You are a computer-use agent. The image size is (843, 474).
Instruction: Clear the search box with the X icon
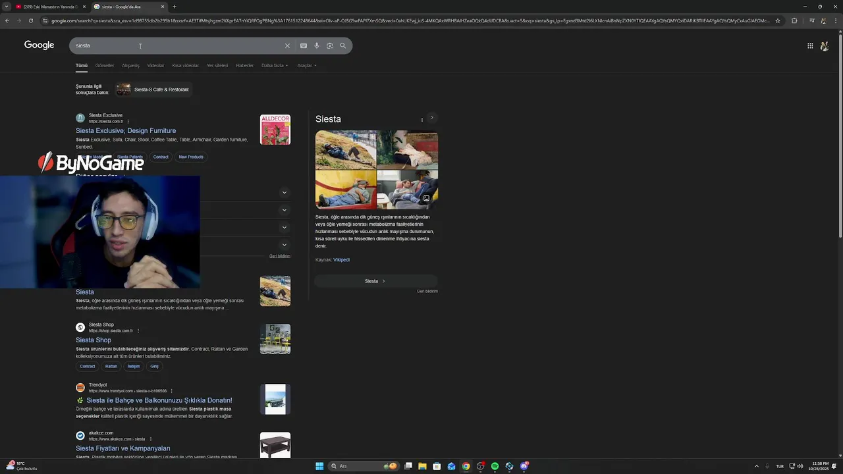point(287,45)
